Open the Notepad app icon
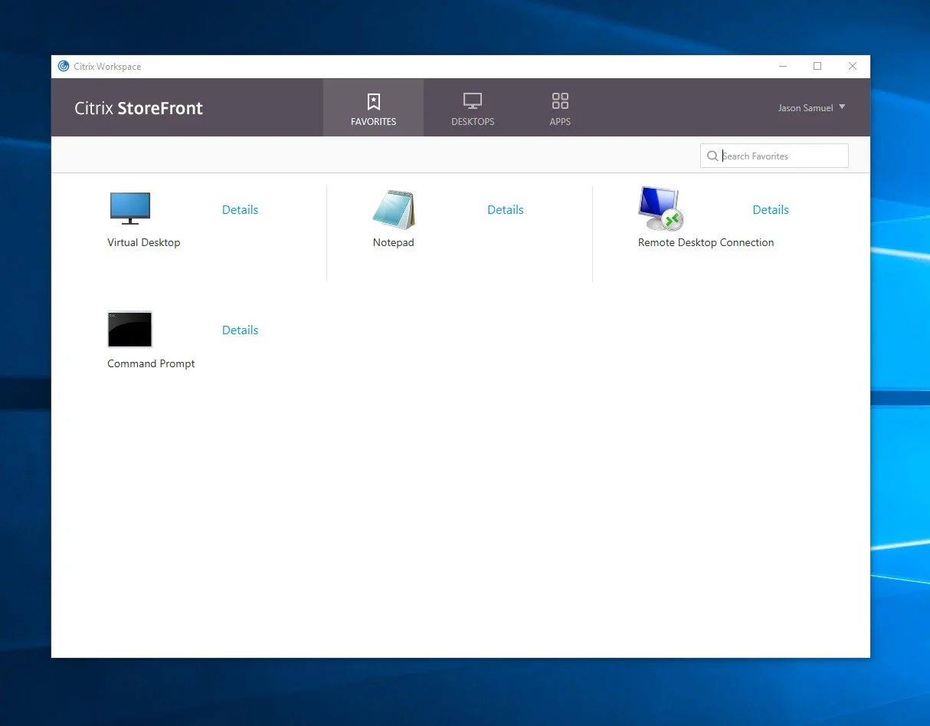 tap(394, 209)
